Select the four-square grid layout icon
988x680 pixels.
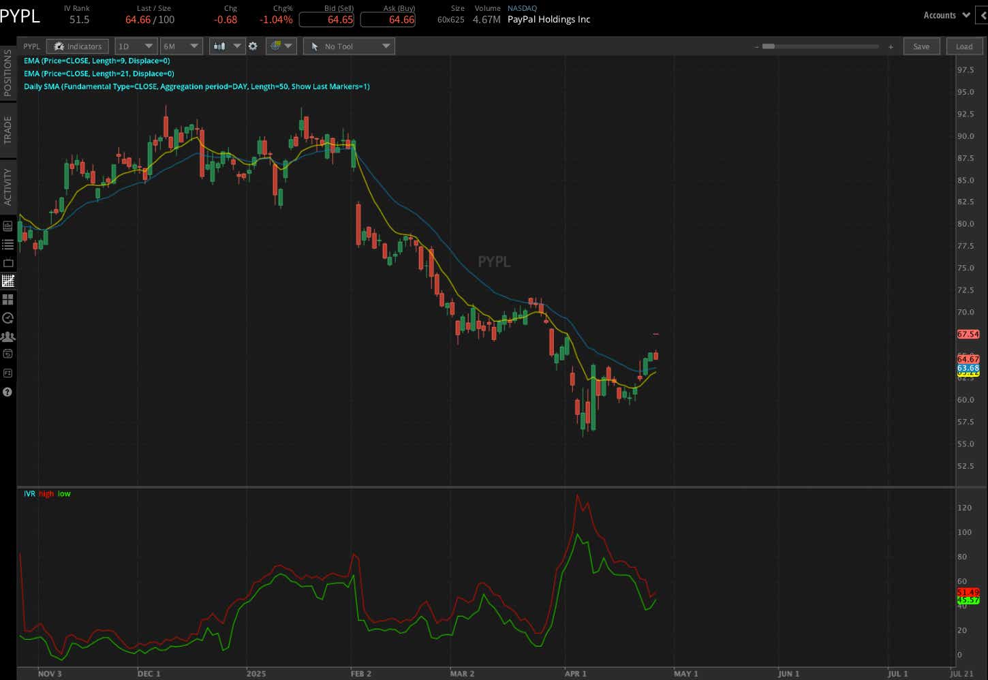7,299
